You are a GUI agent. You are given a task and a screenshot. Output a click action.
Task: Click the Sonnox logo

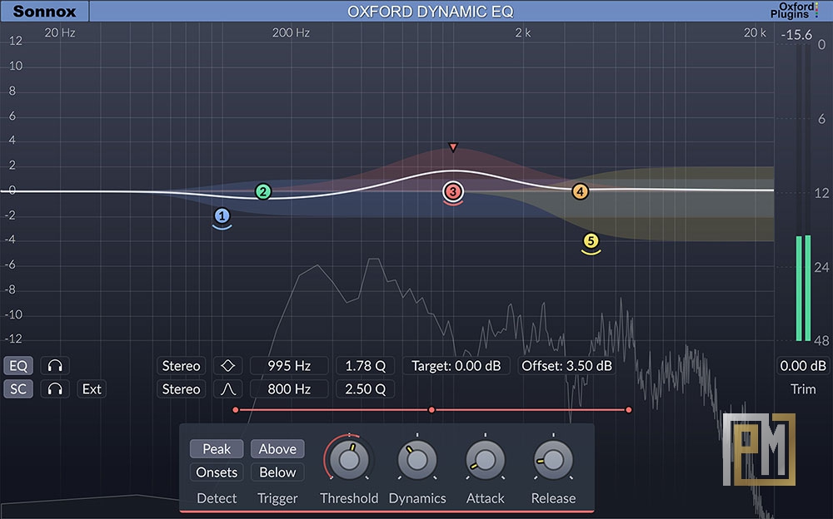tap(45, 11)
